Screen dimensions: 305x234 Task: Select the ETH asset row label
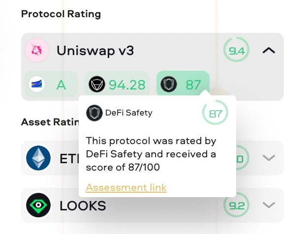[x=69, y=158]
